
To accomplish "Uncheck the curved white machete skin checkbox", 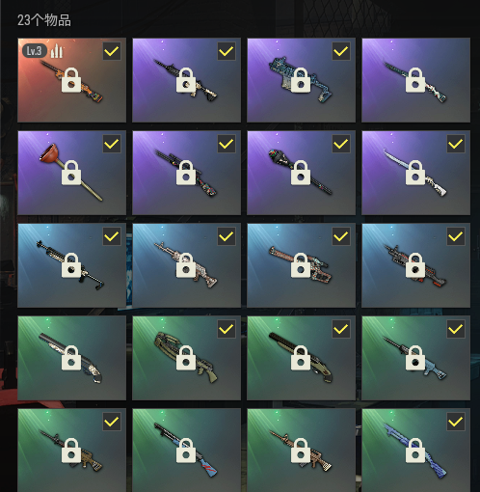I will coord(456,144).
